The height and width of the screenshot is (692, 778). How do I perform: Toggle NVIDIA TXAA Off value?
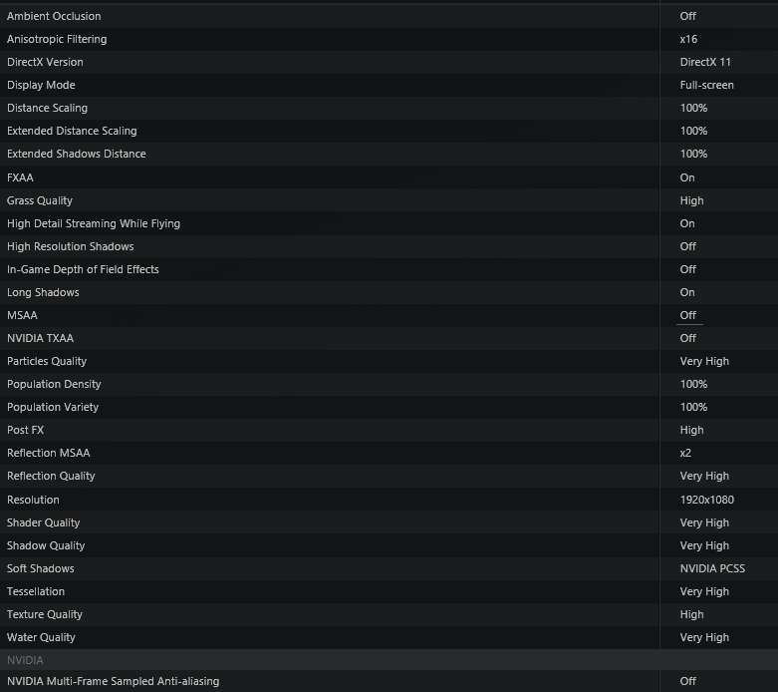[687, 338]
